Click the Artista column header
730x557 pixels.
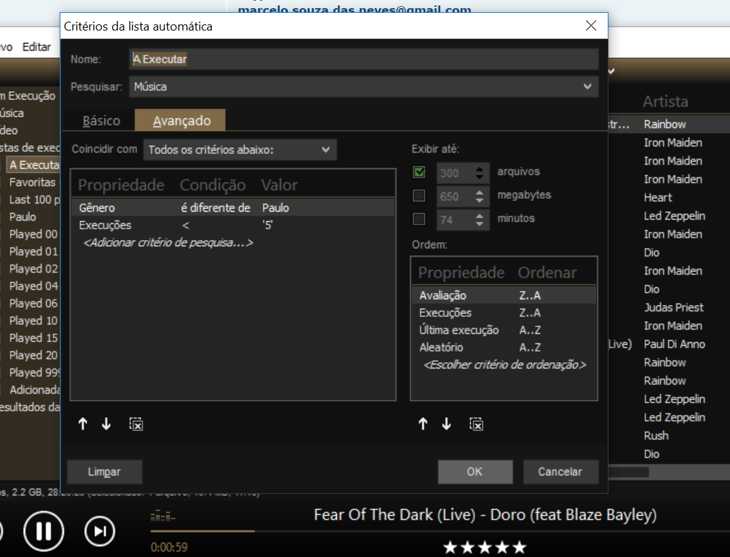click(665, 101)
